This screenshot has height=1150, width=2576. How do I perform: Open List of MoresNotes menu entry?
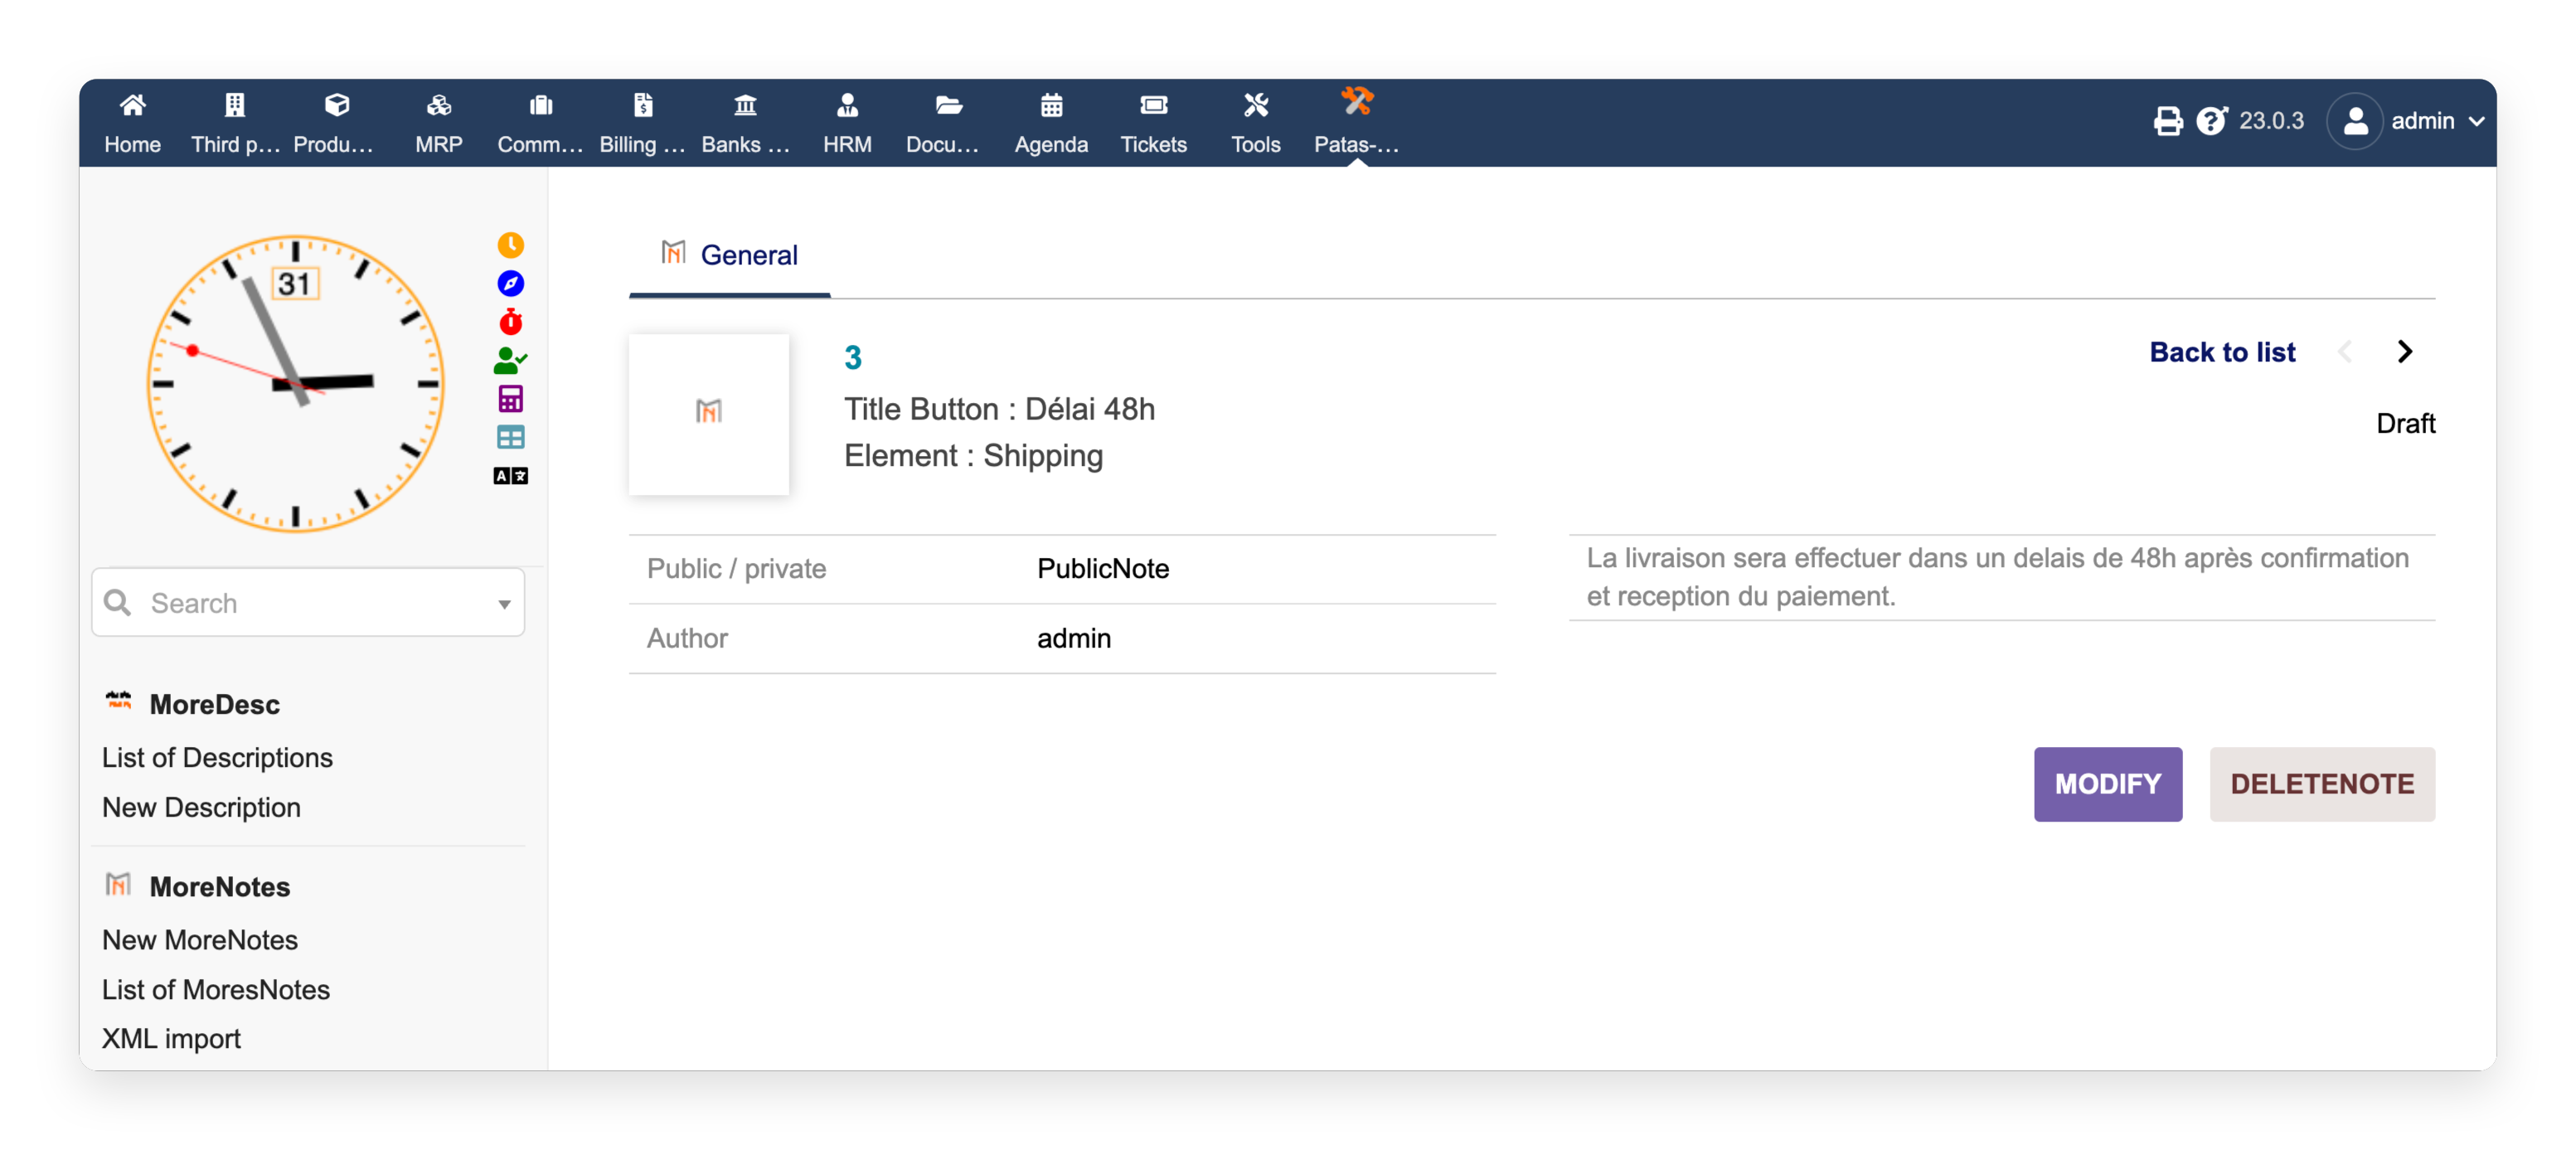tap(215, 989)
